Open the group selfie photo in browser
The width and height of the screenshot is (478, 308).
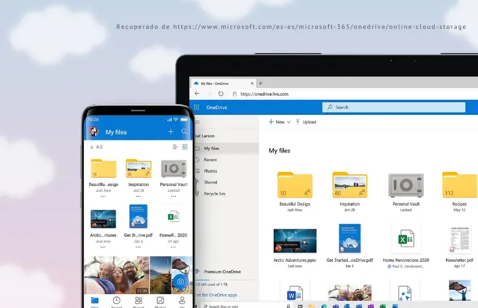click(x=350, y=292)
